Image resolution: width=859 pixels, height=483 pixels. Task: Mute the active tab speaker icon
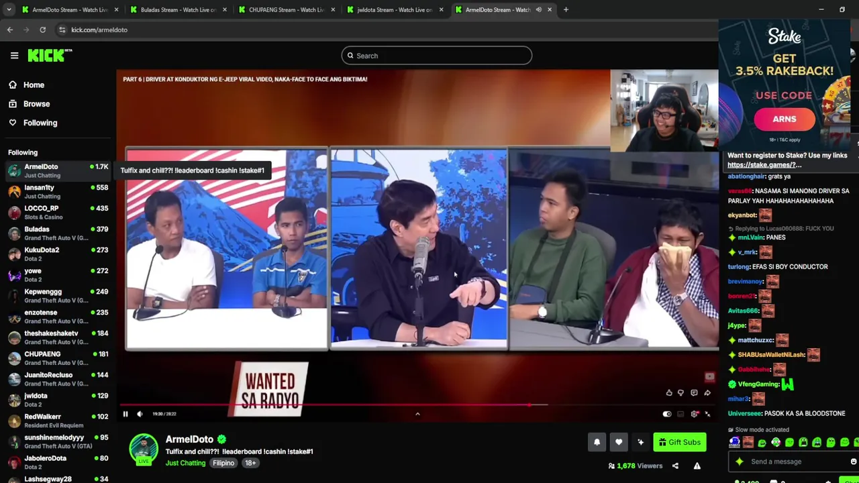(538, 10)
